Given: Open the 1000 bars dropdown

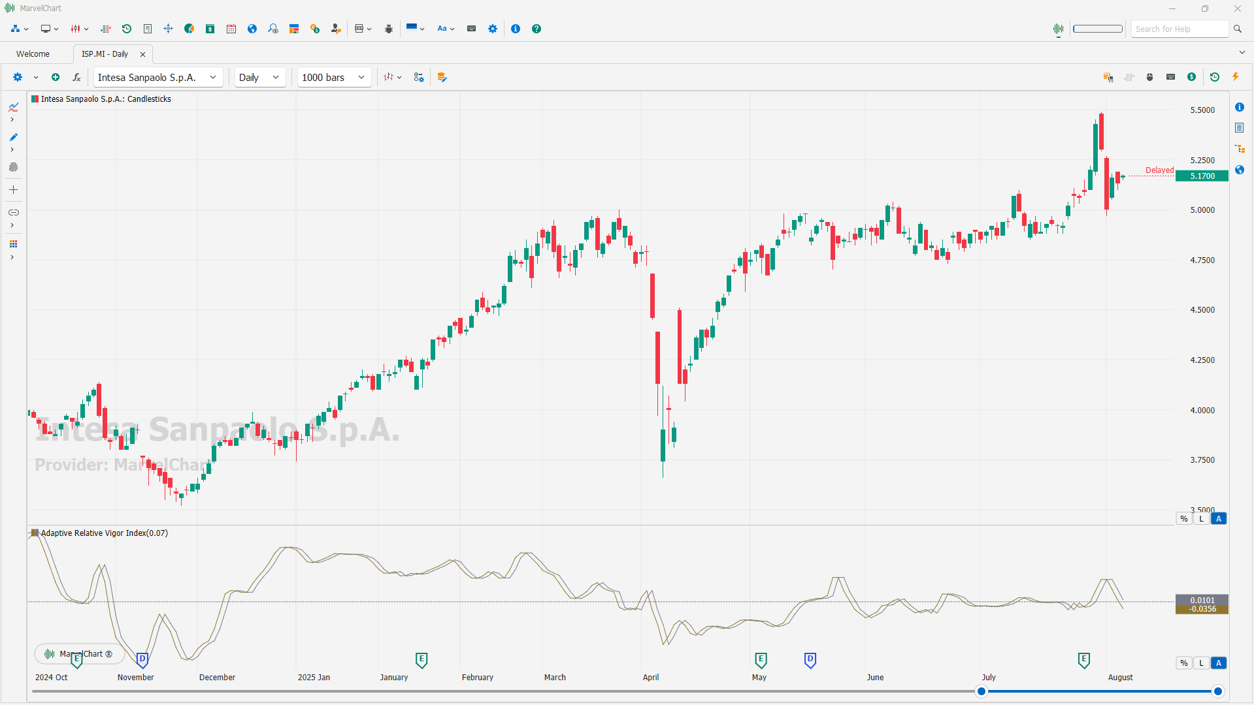Looking at the screenshot, I should coord(334,77).
